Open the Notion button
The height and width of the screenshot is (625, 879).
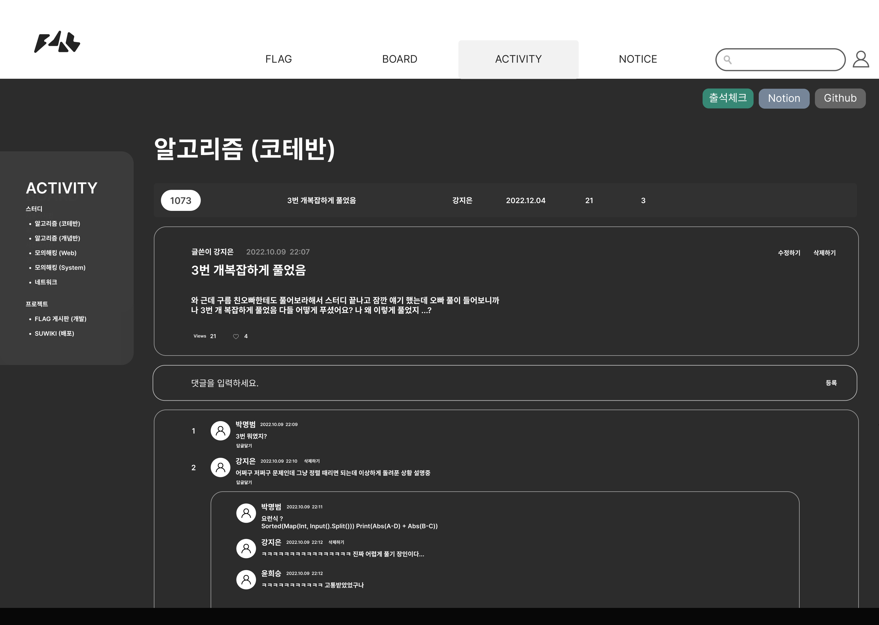pyautogui.click(x=784, y=98)
